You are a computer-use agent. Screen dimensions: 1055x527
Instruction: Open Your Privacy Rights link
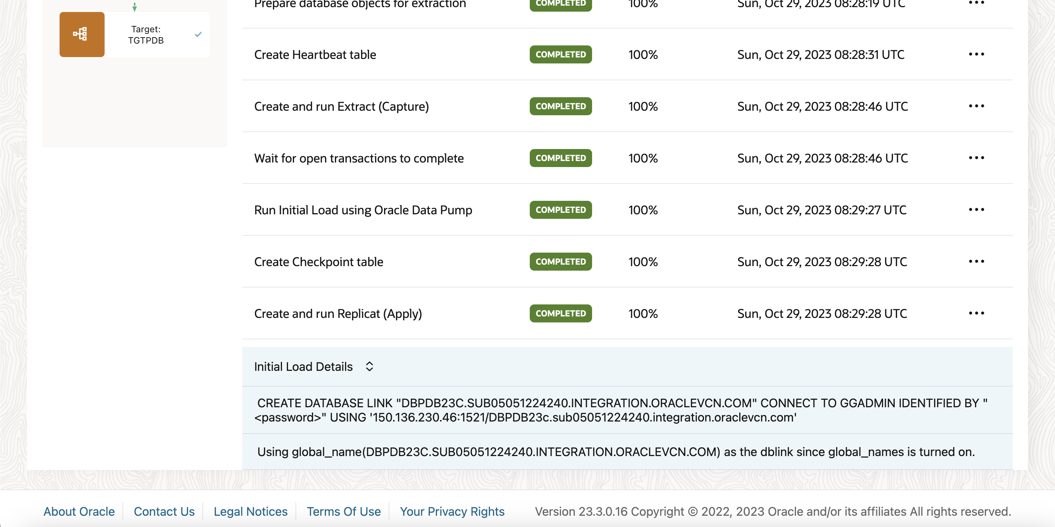[452, 512]
